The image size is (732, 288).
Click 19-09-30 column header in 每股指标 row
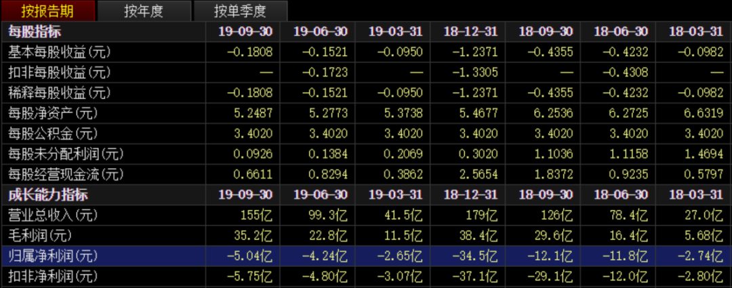tap(245, 32)
